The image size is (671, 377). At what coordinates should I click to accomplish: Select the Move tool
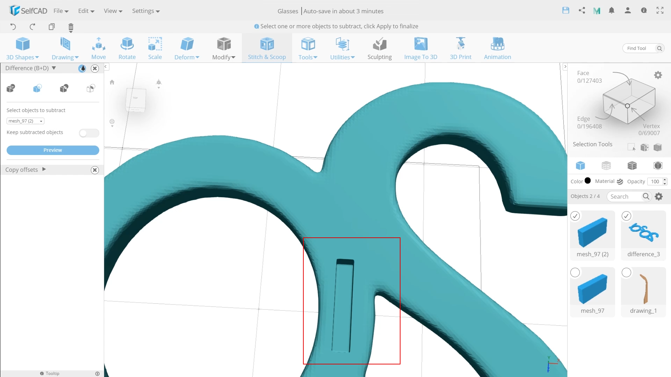(99, 49)
